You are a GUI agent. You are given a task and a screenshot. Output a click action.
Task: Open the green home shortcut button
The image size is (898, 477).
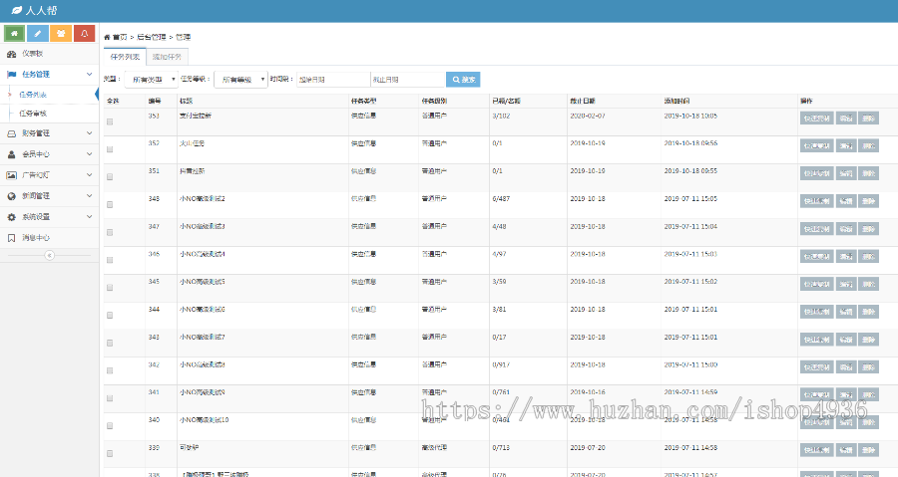(x=14, y=33)
